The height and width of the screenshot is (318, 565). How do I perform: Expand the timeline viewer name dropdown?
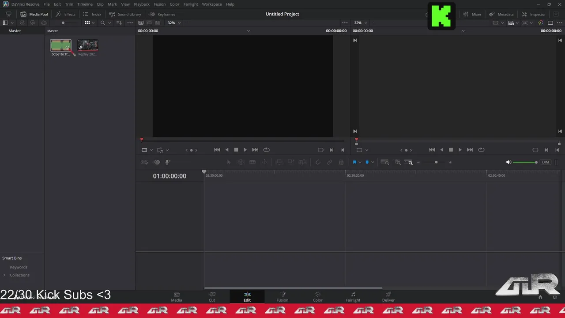pos(463,31)
